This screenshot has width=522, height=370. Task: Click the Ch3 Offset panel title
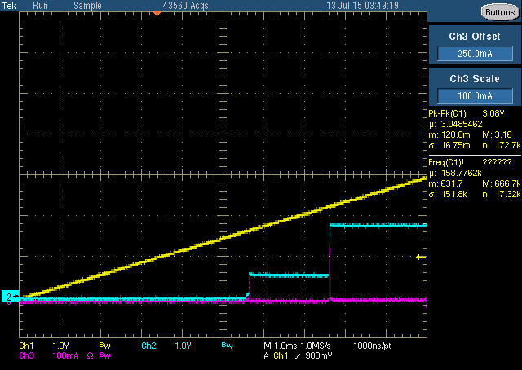click(475, 37)
